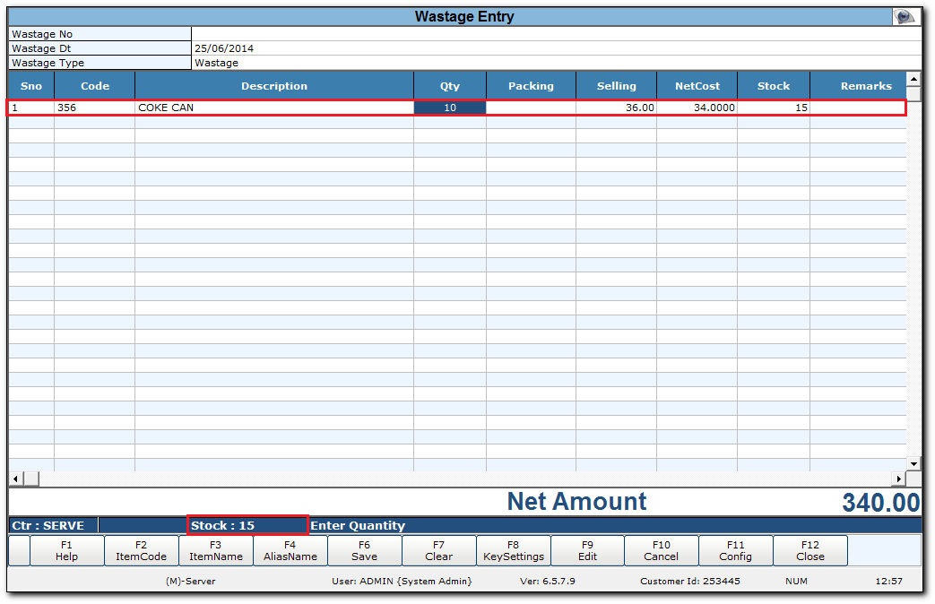Cancel the entry with F10 Cancel
Image resolution: width=935 pixels, height=604 pixels.
[661, 550]
